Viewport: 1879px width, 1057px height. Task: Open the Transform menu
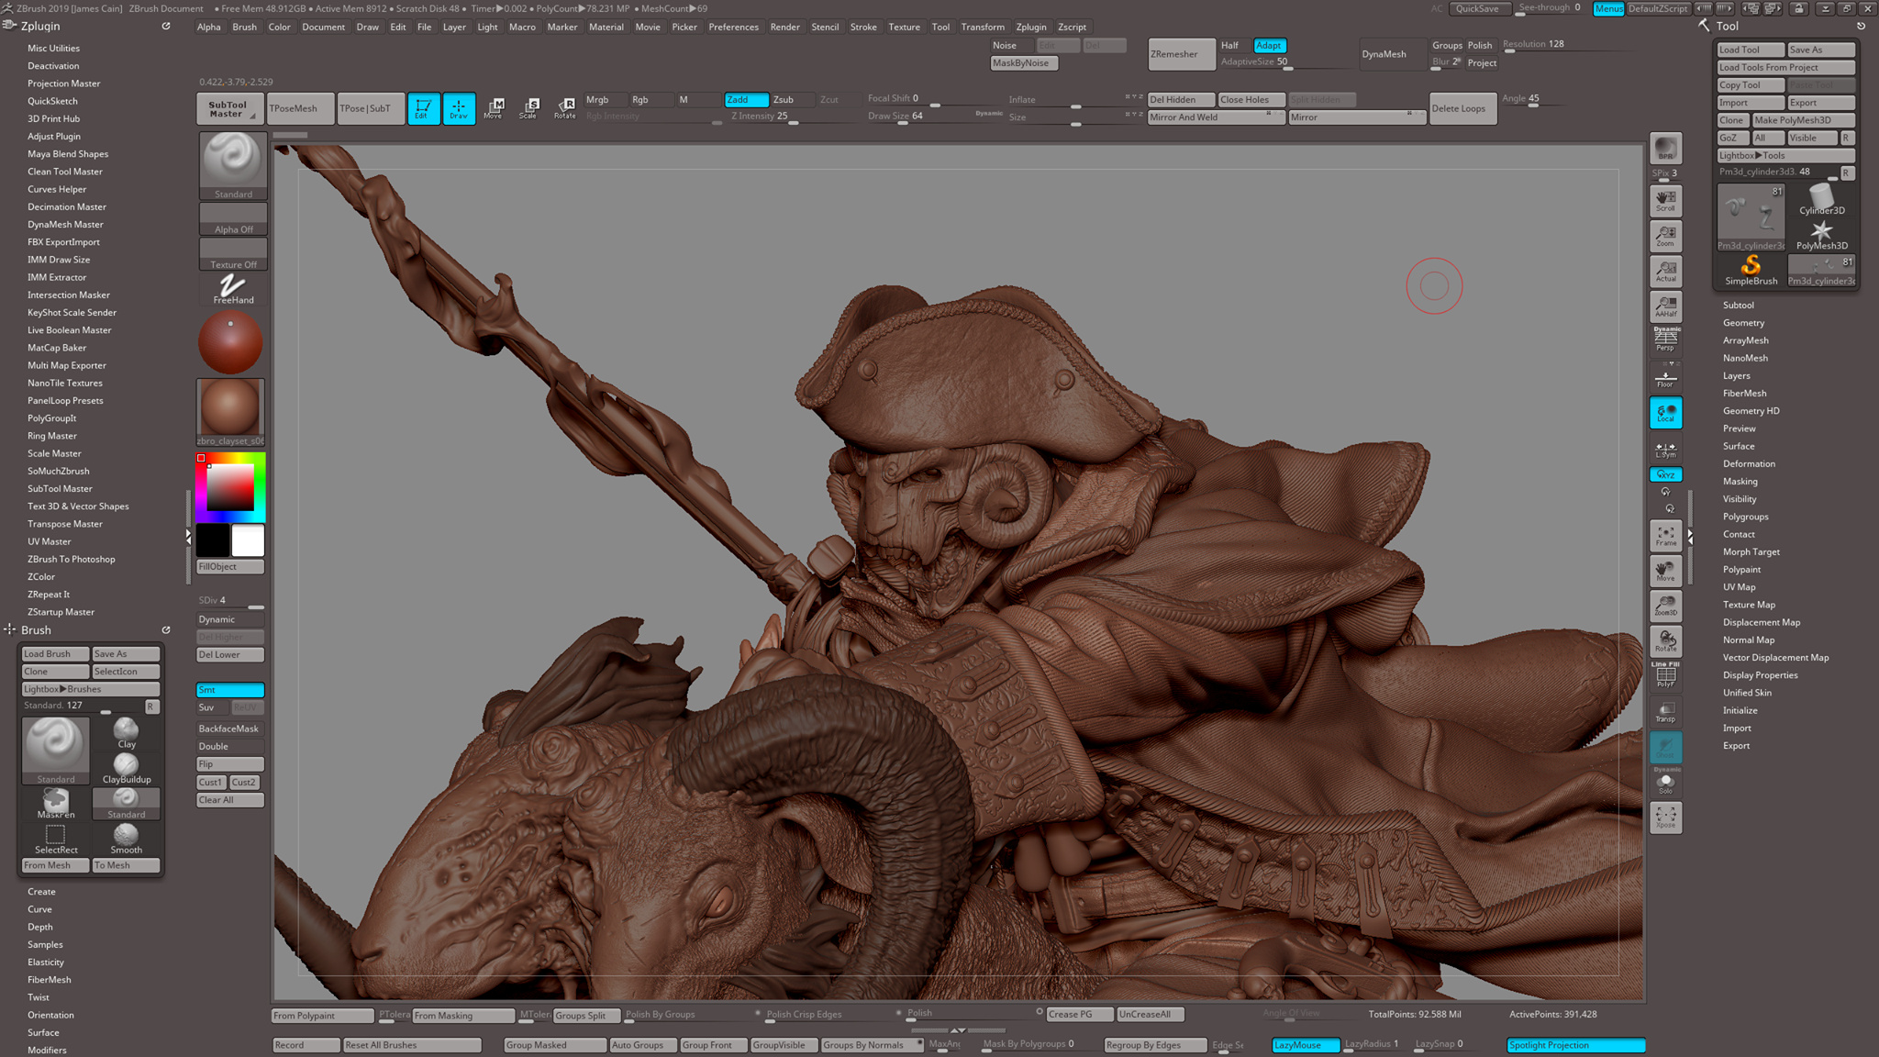point(983,27)
